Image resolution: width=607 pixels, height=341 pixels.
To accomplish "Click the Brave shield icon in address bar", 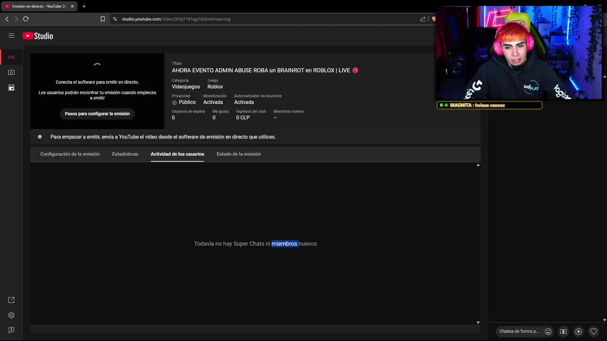I will point(433,19).
